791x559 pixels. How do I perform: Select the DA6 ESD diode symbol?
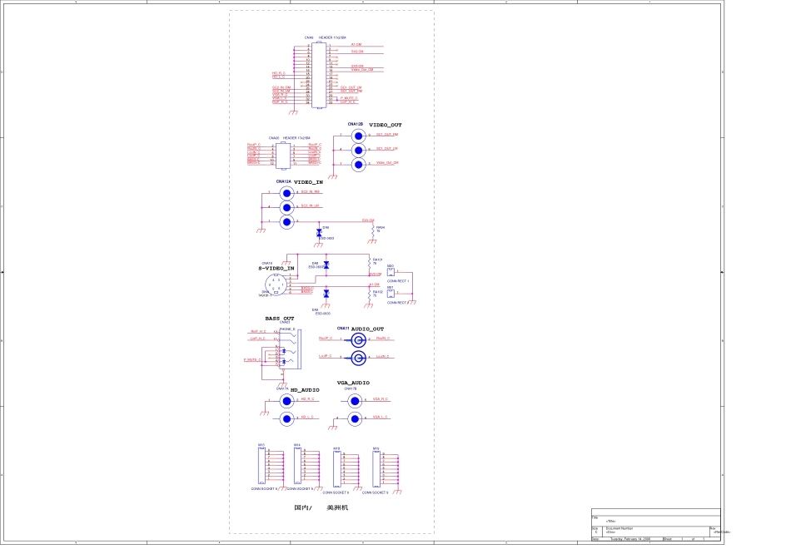(x=326, y=265)
